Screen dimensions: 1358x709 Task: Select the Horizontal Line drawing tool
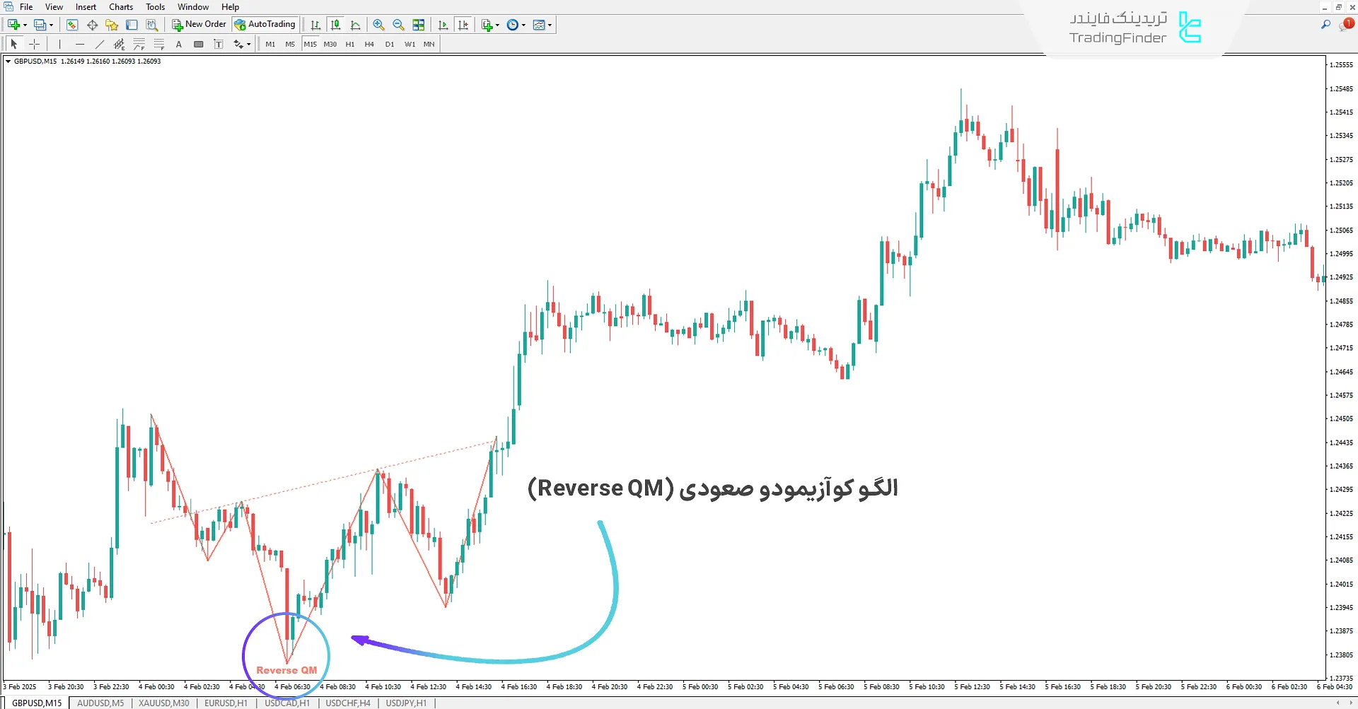(79, 43)
